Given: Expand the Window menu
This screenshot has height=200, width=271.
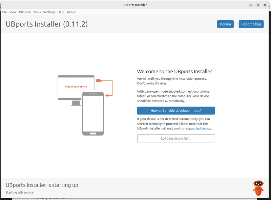Looking at the screenshot, I should click(25, 12).
